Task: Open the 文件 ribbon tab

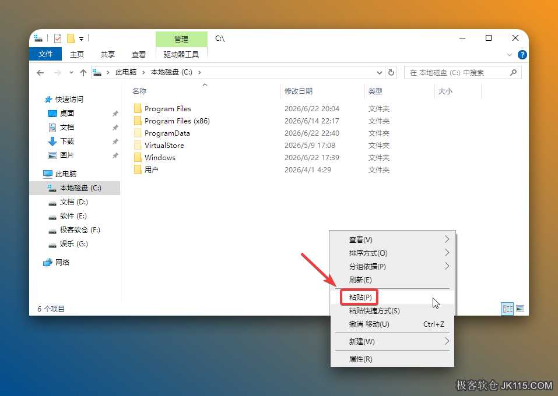Action: [x=45, y=54]
